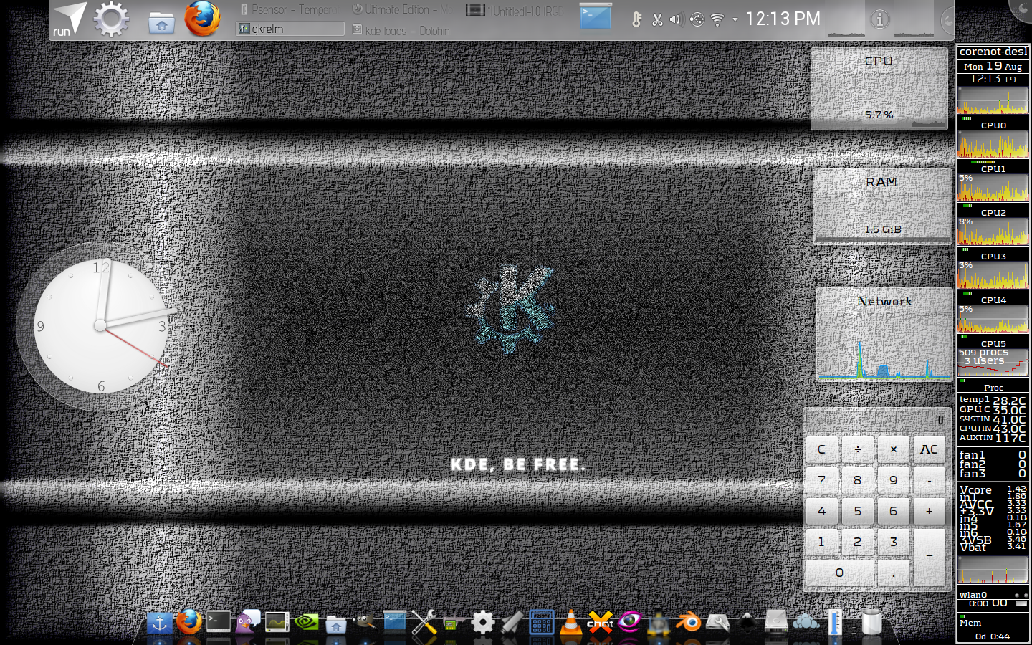Image resolution: width=1032 pixels, height=645 pixels.
Task: Open home folder icon in dock
Action: [335, 623]
